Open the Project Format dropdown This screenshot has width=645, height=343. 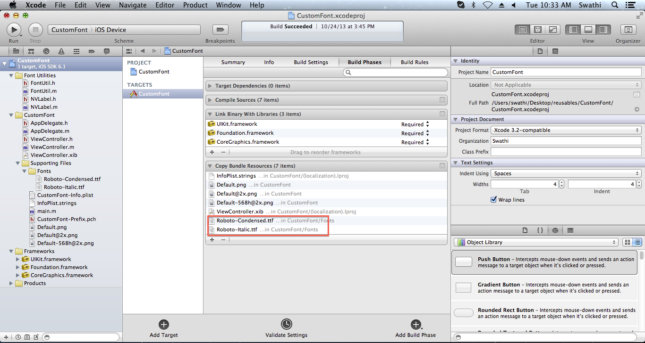(x=566, y=130)
